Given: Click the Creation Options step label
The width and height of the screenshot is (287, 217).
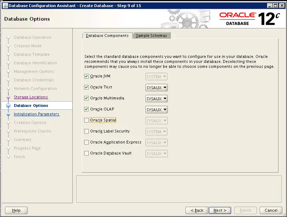Looking at the screenshot, I should tap(30, 123).
